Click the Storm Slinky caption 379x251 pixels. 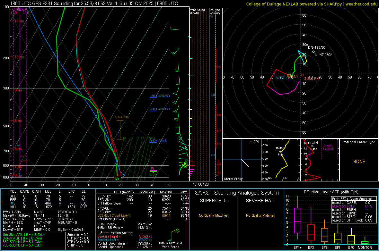point(233,179)
